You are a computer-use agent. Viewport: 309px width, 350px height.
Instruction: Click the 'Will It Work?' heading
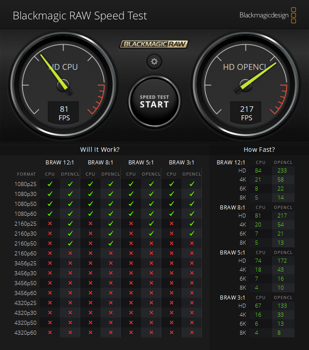[100, 150]
